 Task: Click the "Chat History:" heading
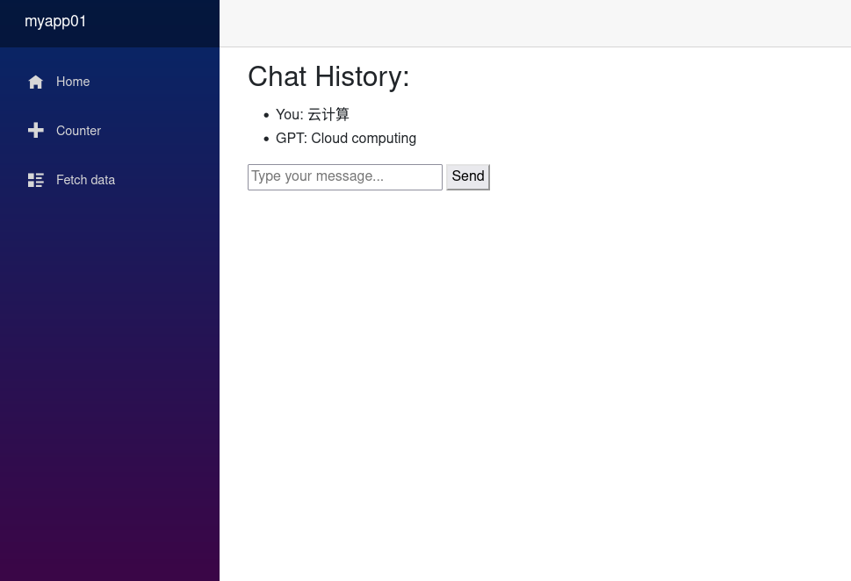pyautogui.click(x=328, y=77)
